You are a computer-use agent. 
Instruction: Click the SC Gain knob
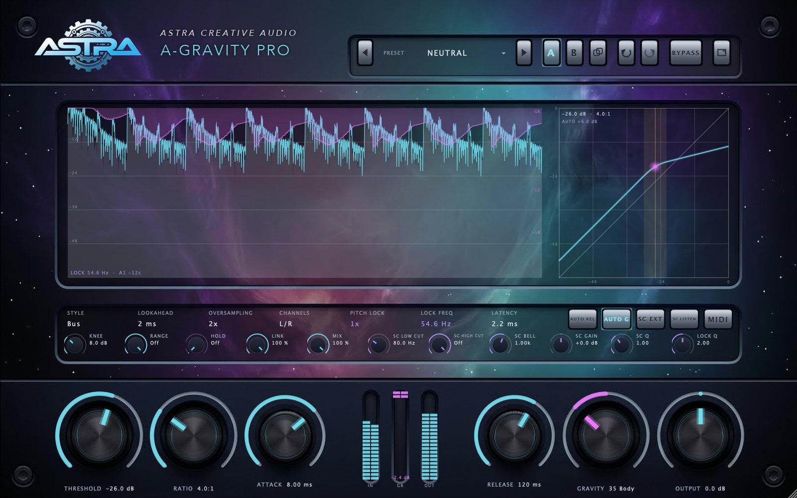point(561,344)
